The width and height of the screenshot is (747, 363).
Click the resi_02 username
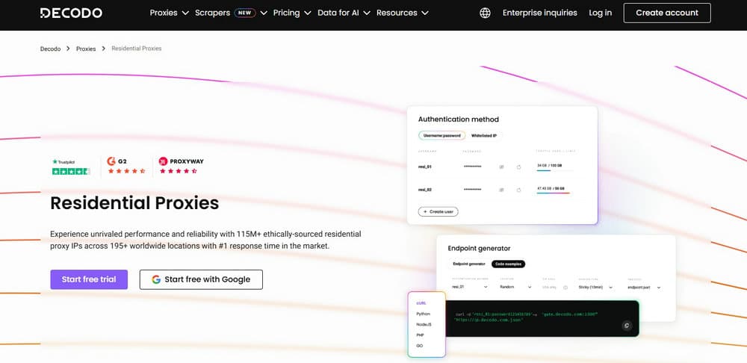(425, 190)
